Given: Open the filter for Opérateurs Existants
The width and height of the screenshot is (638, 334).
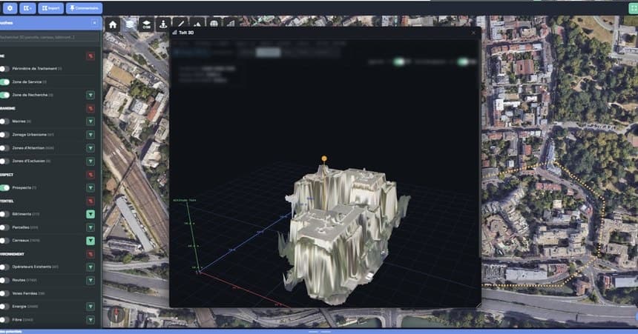Looking at the screenshot, I should pyautogui.click(x=91, y=267).
